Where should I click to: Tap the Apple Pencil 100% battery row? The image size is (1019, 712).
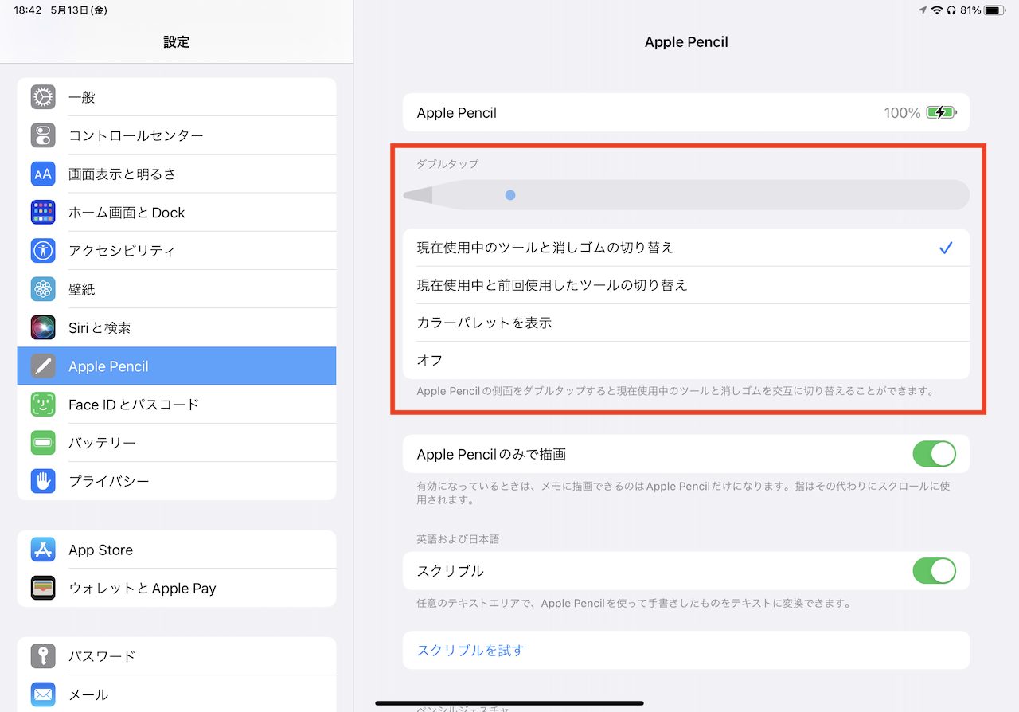(x=685, y=112)
